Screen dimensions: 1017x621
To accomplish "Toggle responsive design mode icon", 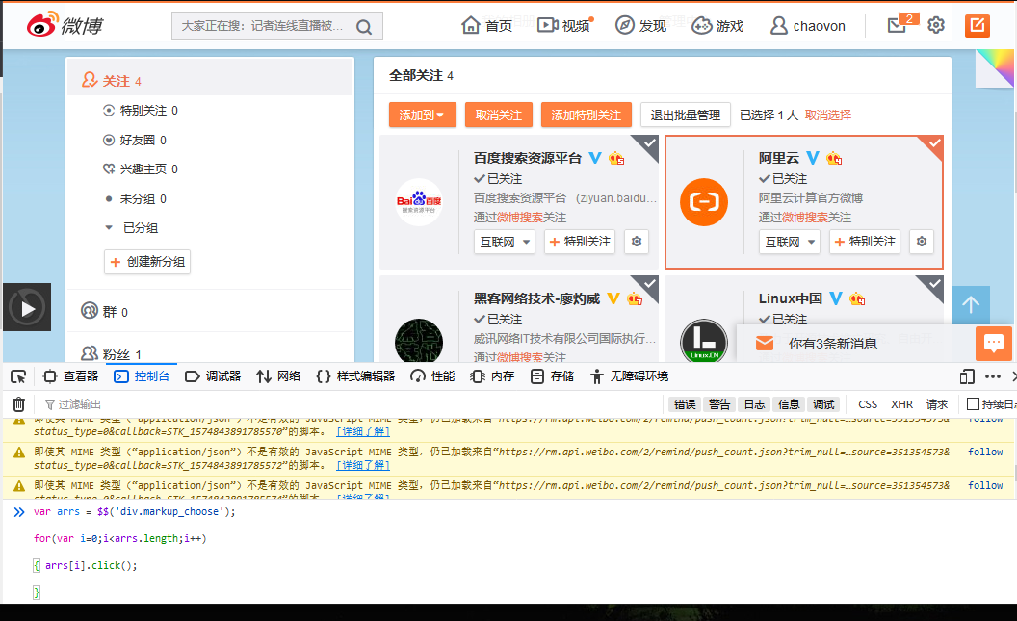I will (967, 376).
